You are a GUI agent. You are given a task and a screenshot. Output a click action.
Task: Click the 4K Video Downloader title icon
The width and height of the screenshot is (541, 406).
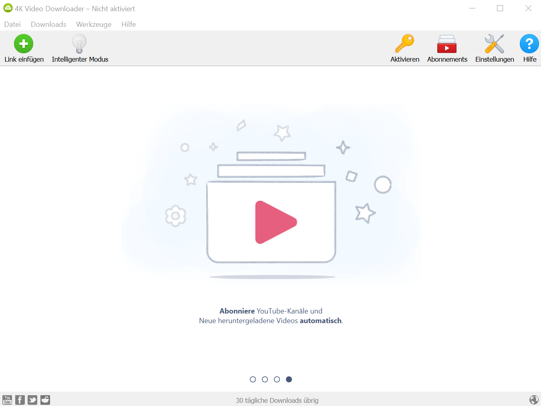pos(8,8)
